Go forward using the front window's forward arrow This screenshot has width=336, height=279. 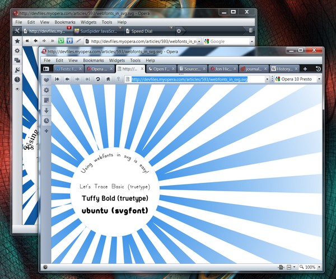point(77,79)
